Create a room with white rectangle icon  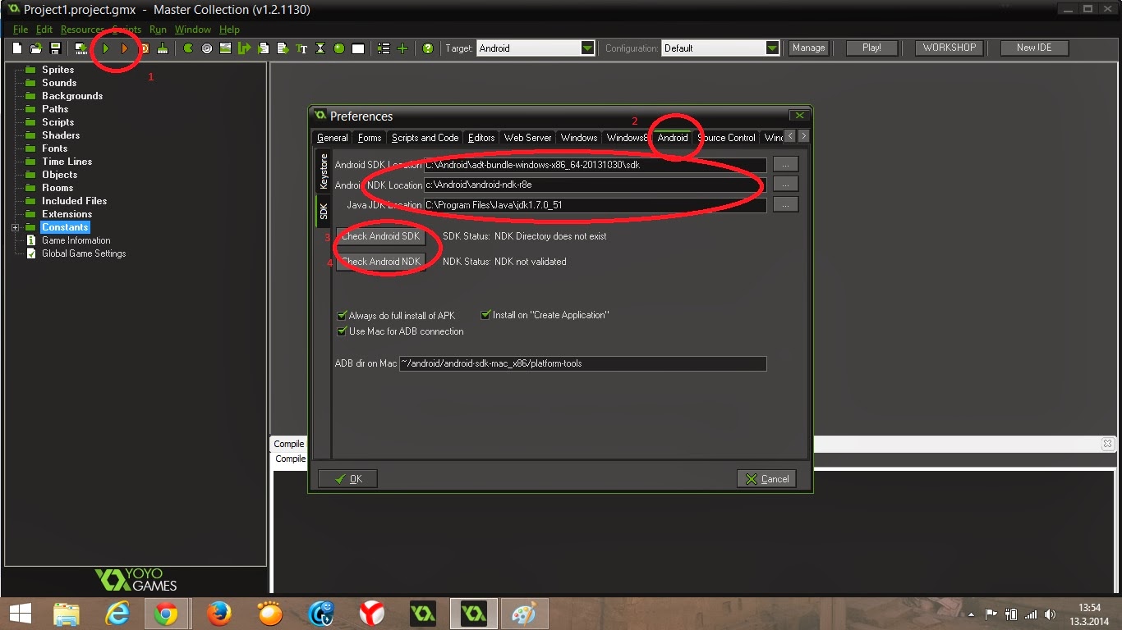(358, 48)
